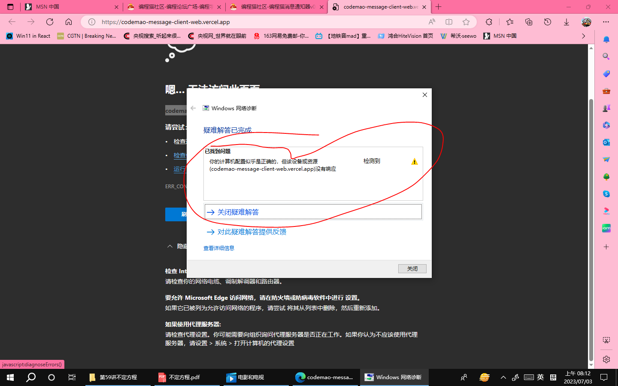Open sidebar Skype icon

[x=606, y=194]
